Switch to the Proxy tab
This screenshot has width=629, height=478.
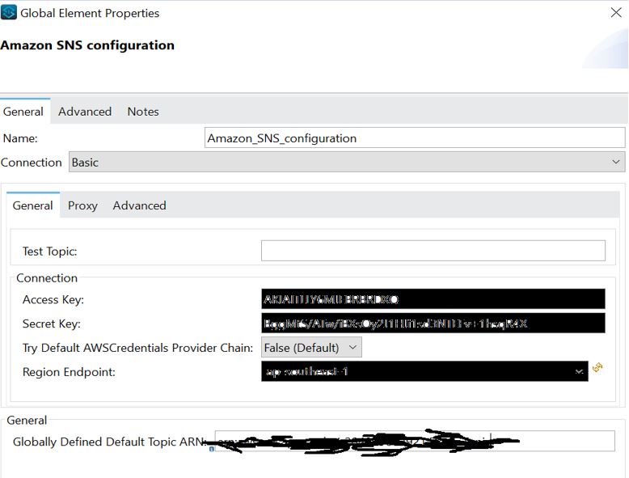(x=82, y=205)
